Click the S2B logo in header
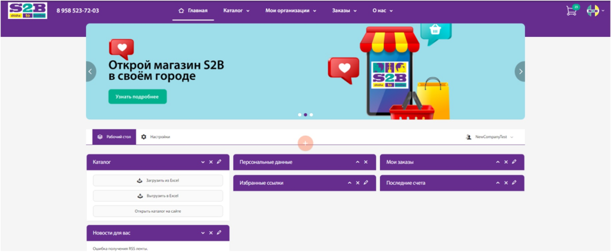The width and height of the screenshot is (611, 252). (x=27, y=11)
